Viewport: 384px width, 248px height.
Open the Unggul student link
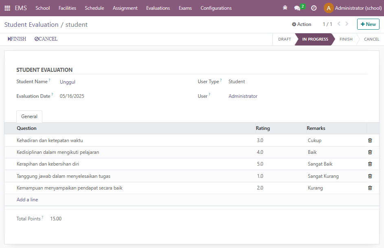pyautogui.click(x=68, y=82)
